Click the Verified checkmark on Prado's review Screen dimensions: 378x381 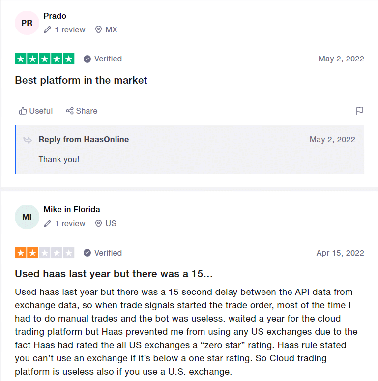point(87,59)
